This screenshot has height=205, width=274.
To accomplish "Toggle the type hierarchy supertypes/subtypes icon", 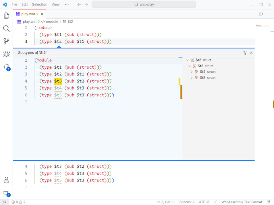I will coord(245,53).
